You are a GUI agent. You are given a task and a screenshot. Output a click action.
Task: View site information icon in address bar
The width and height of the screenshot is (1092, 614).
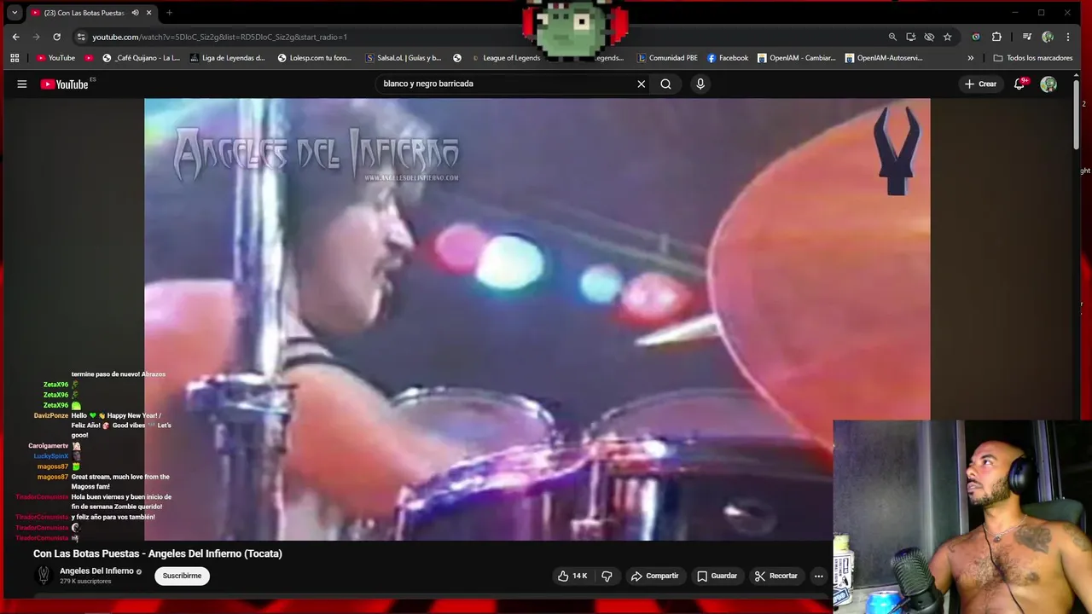tap(81, 37)
